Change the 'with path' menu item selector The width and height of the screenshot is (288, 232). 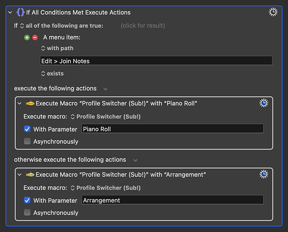(57, 48)
